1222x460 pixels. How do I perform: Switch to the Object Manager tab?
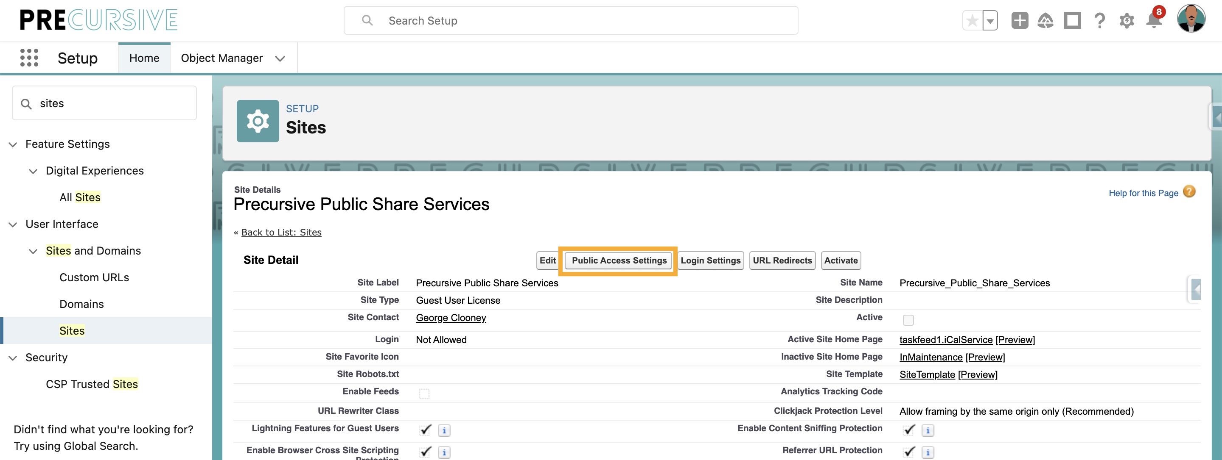[221, 58]
